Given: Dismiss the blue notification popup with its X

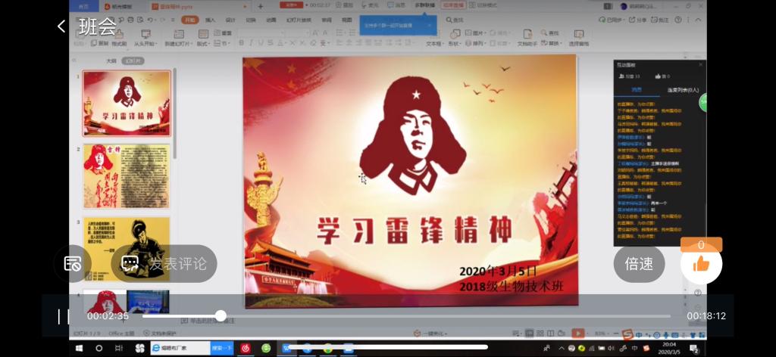Looking at the screenshot, I should pos(429,25).
